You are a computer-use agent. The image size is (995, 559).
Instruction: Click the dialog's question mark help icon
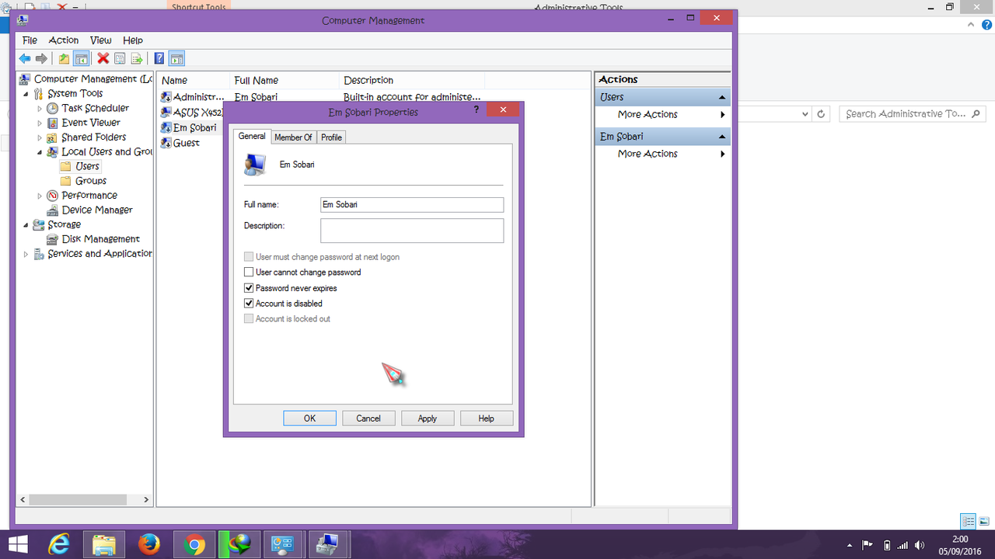[x=477, y=110]
